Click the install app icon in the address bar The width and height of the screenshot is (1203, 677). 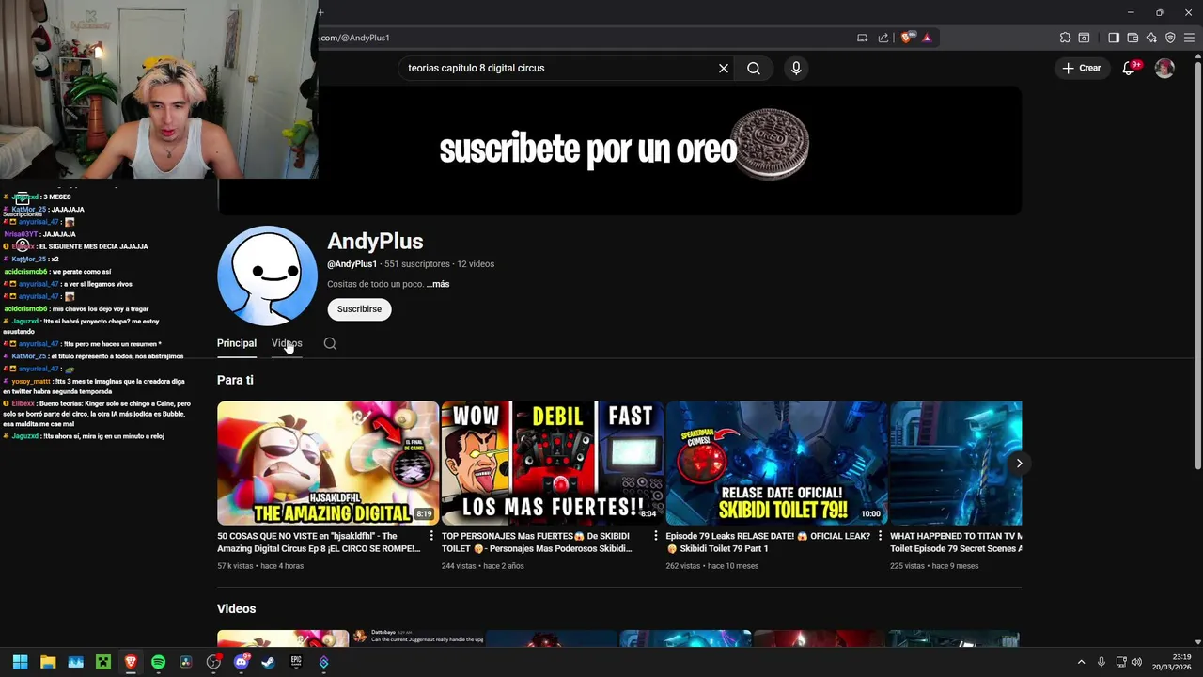[x=862, y=38]
